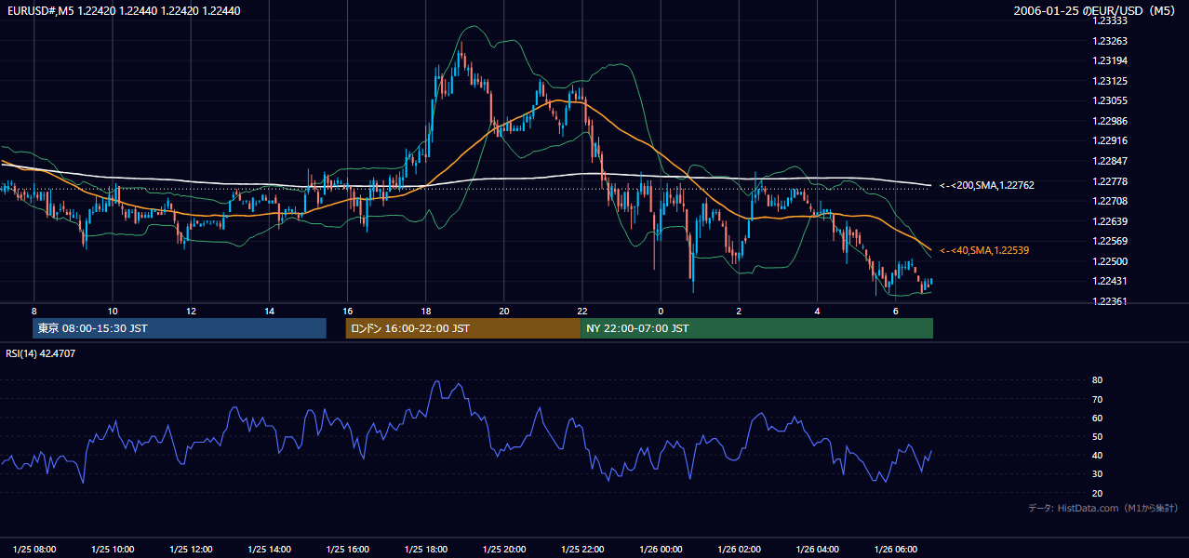Click price axis value 1.22847
This screenshot has width=1189, height=558.
coord(1110,161)
